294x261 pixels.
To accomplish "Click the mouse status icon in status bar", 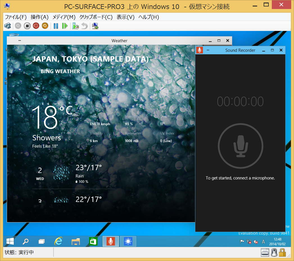I will 274,253.
